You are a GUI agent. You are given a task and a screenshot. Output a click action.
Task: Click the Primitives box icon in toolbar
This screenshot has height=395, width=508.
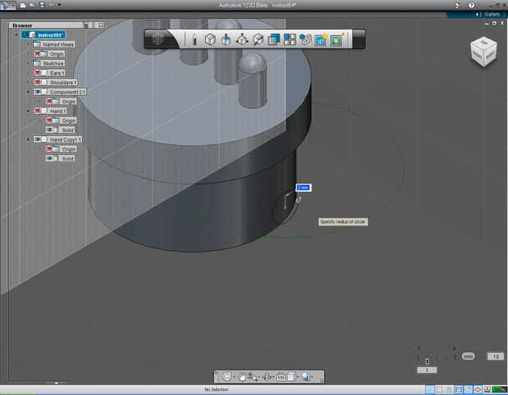coord(210,39)
